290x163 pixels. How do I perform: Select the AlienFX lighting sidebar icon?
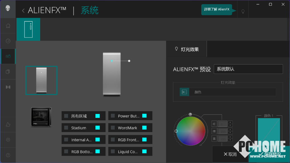[x=8, y=56]
